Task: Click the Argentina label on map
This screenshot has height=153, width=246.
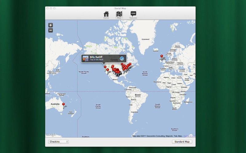Action: [134, 112]
